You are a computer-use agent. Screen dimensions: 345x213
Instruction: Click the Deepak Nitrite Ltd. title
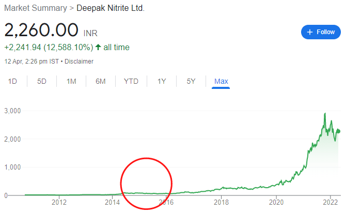pyautogui.click(x=111, y=8)
